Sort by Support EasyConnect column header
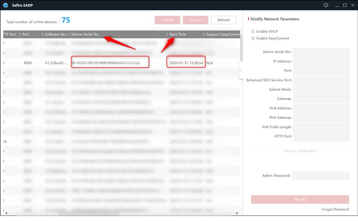 tap(223, 34)
